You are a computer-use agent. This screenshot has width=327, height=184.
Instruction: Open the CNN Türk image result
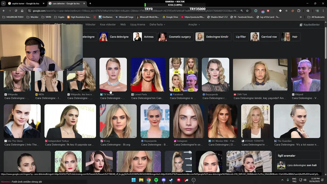[260, 75]
